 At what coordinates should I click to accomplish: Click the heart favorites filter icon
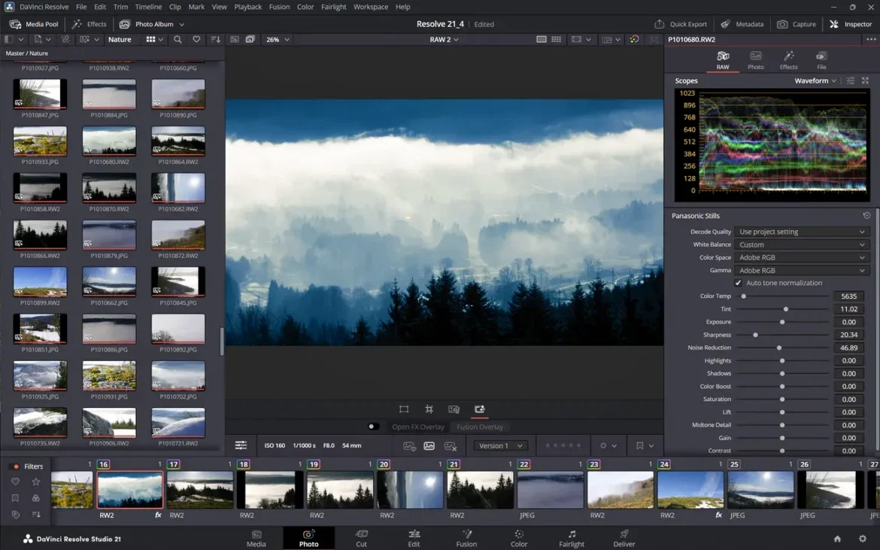(x=196, y=39)
